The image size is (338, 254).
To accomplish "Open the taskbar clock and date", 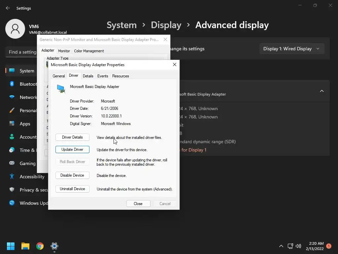I will point(315,246).
